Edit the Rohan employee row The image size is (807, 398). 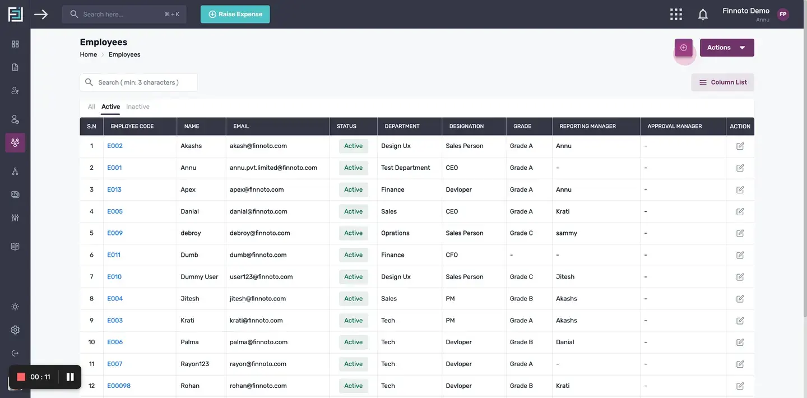coord(740,386)
